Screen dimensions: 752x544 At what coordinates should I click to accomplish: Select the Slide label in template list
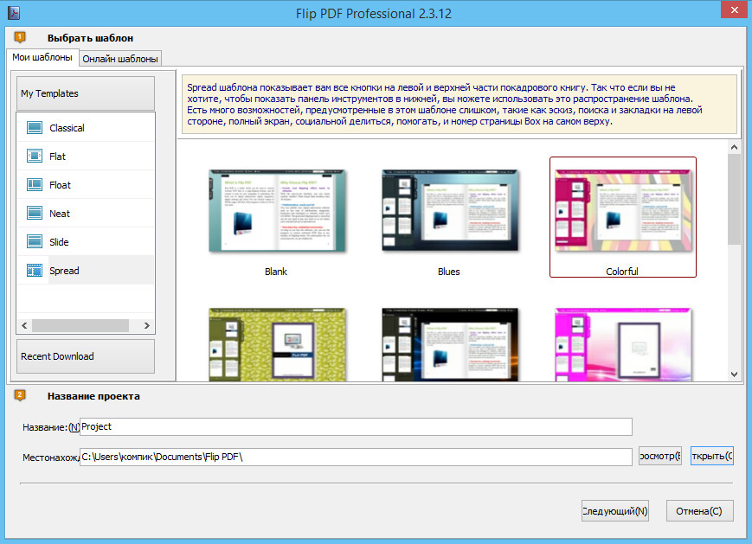click(59, 242)
